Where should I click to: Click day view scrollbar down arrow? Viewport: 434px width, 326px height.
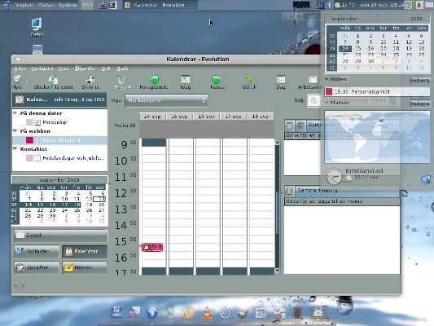[277, 271]
